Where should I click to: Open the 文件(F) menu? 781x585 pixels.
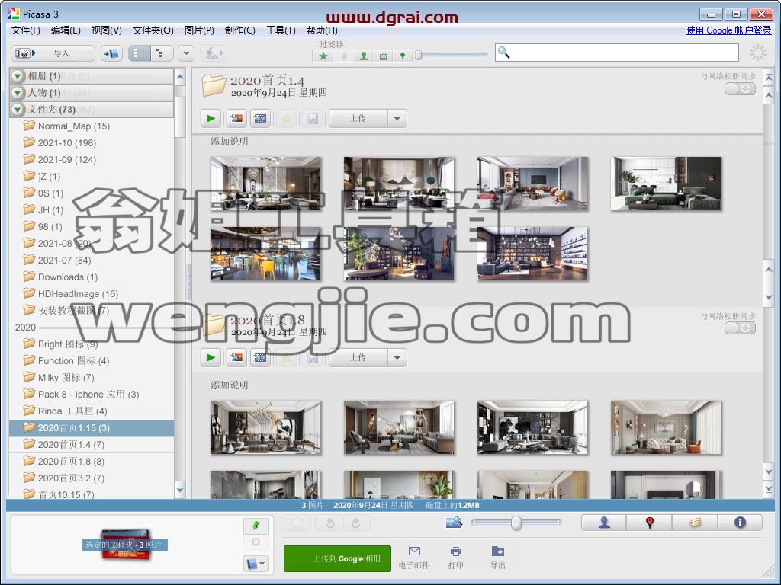[25, 30]
